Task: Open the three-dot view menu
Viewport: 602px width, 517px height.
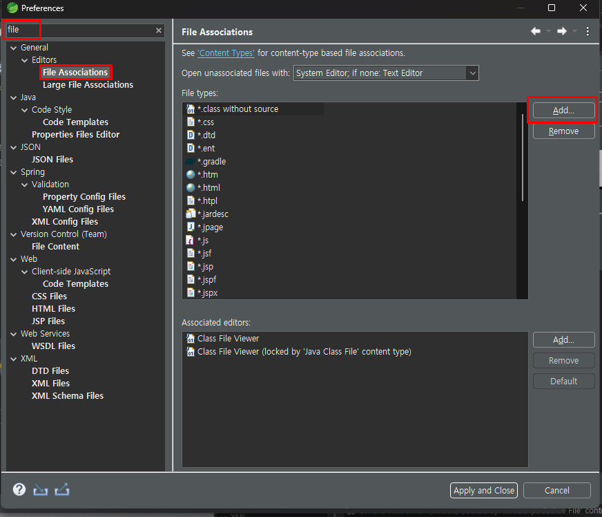Action: pyautogui.click(x=588, y=31)
